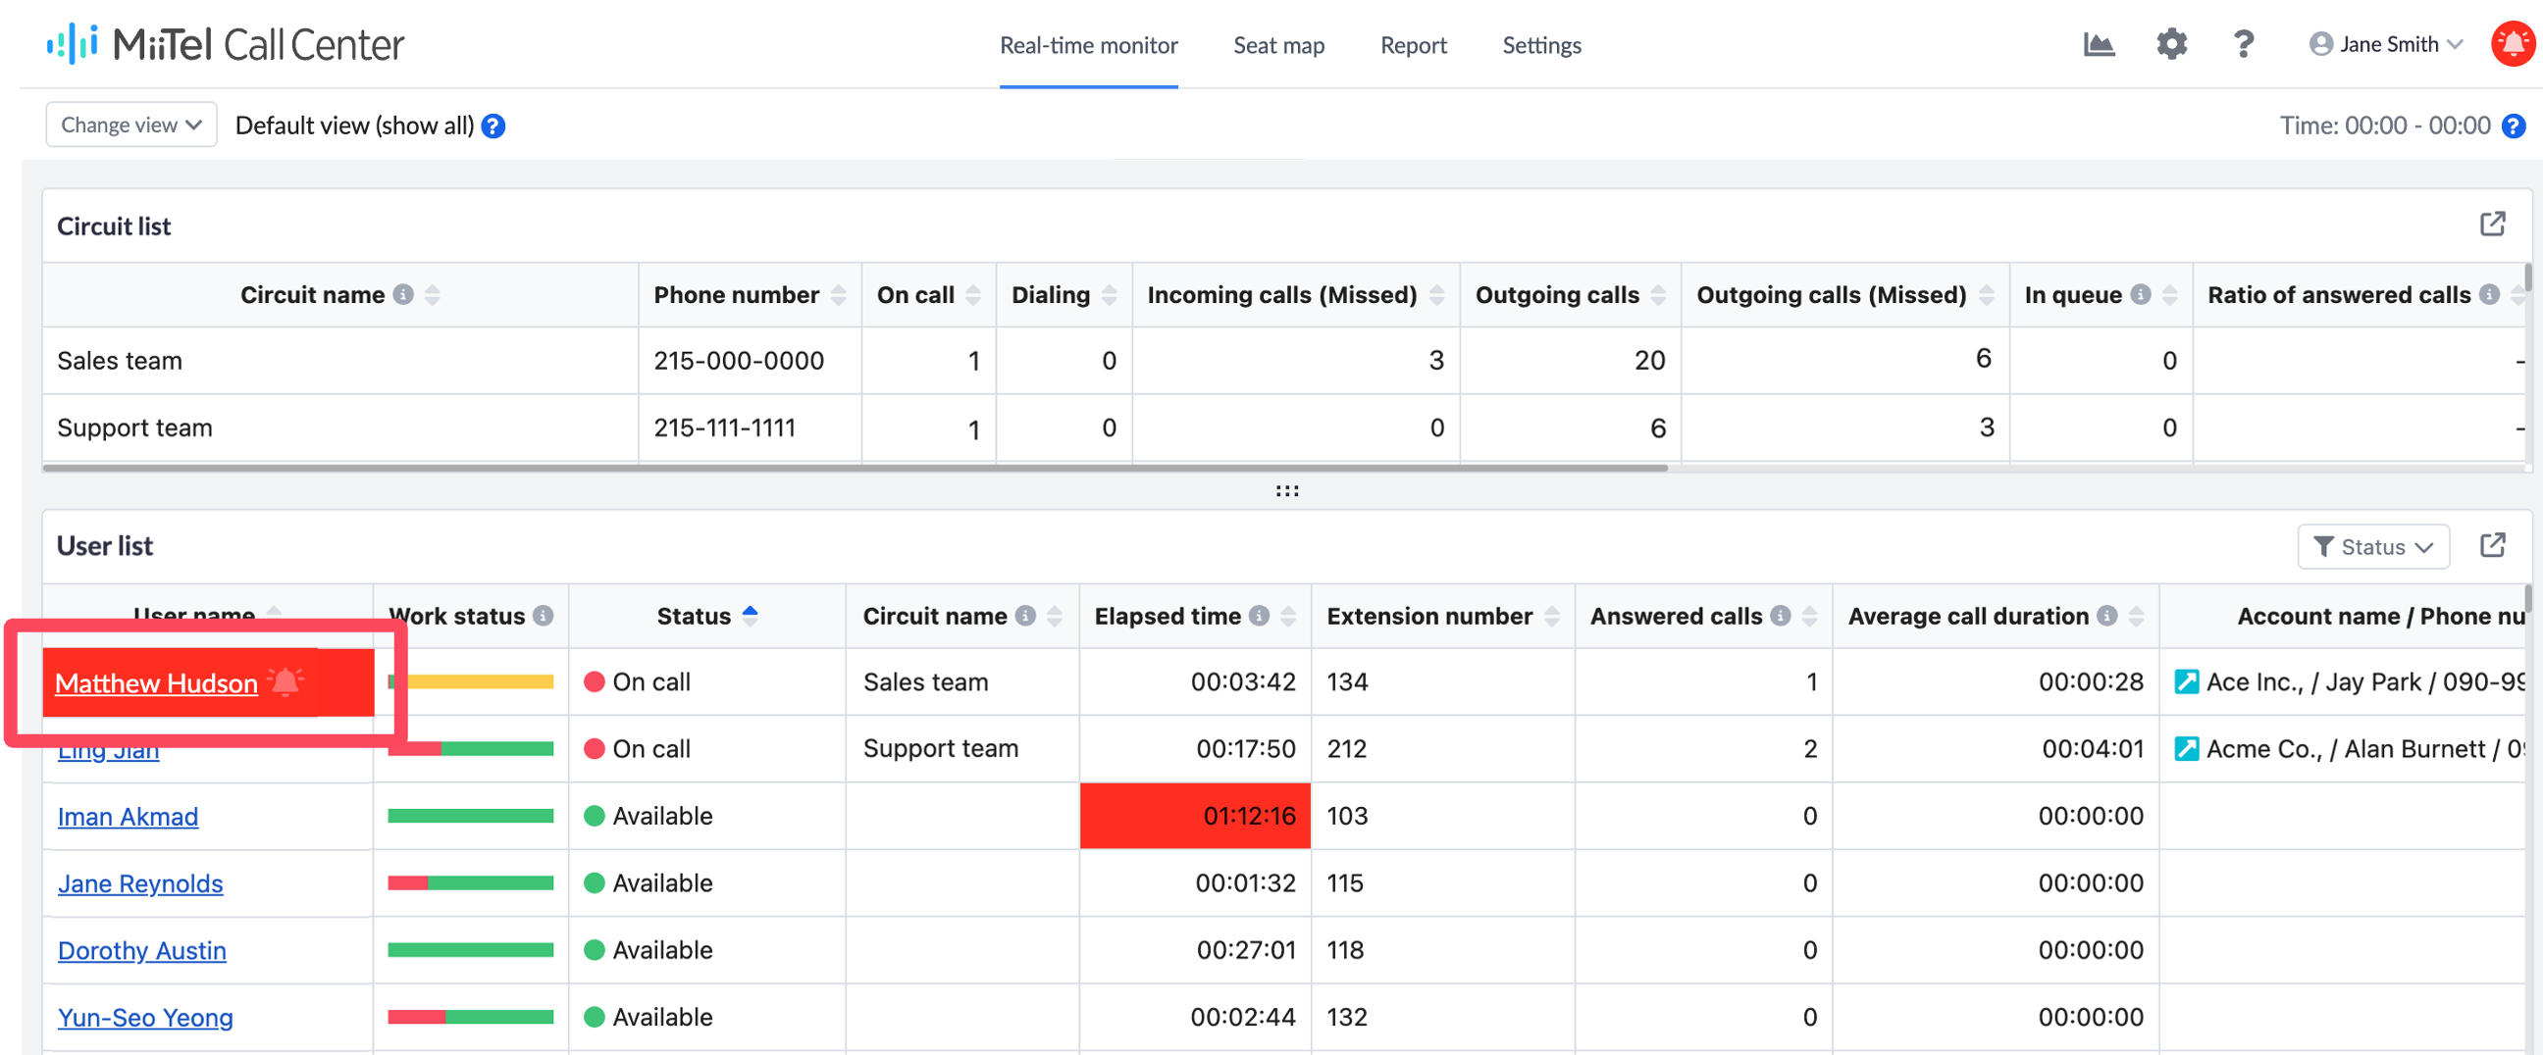Click phone number 215-000-0000

[x=739, y=361]
